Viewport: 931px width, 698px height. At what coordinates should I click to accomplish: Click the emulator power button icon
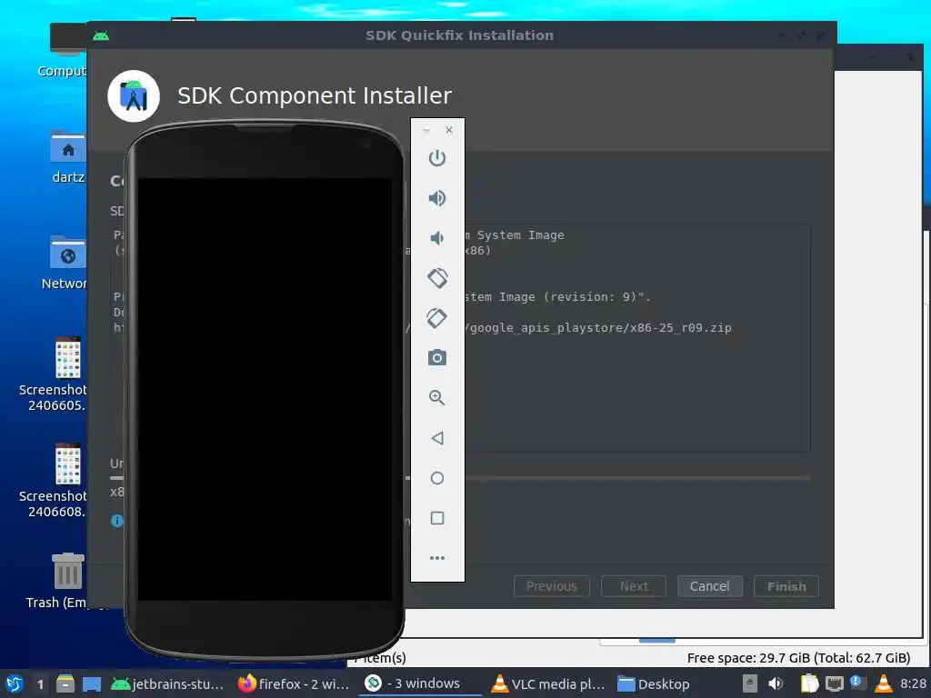[x=437, y=158]
